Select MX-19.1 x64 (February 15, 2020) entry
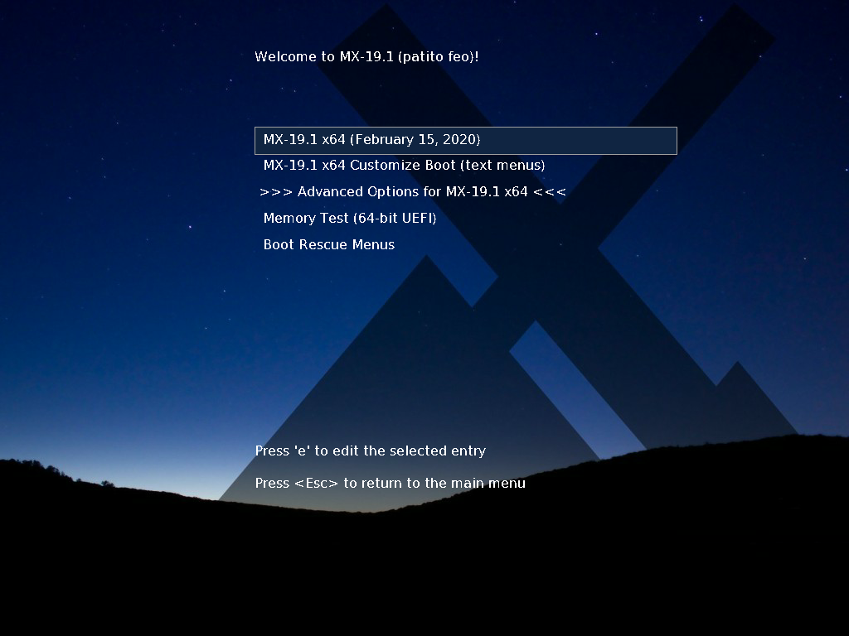 (466, 141)
